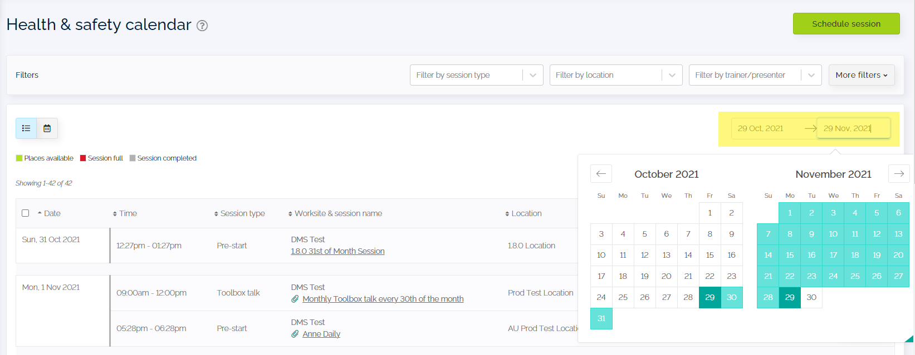The width and height of the screenshot is (915, 355).
Task: Click the red Session full legend swatch
Action: coord(83,158)
